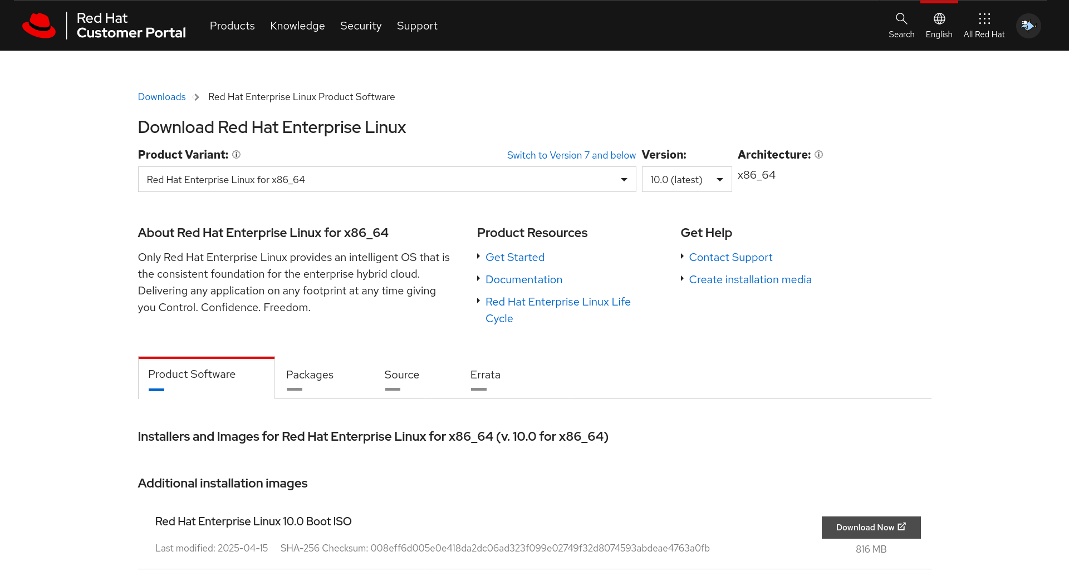
Task: Expand the Version 10.0 (latest) dropdown
Action: 686,179
